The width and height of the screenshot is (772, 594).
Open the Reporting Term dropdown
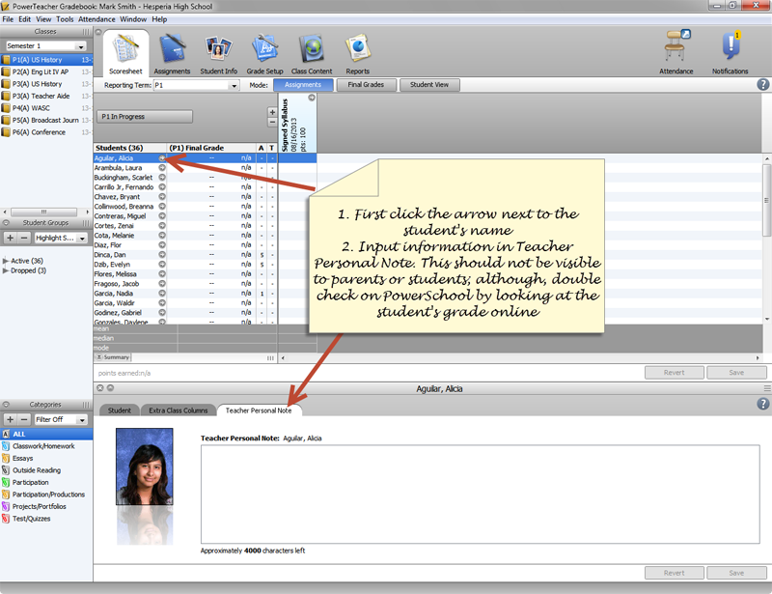point(197,85)
